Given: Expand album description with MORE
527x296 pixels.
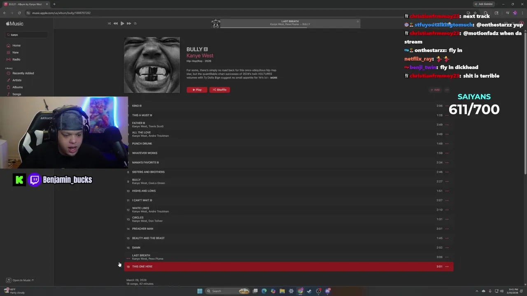Looking at the screenshot, I should tap(274, 78).
